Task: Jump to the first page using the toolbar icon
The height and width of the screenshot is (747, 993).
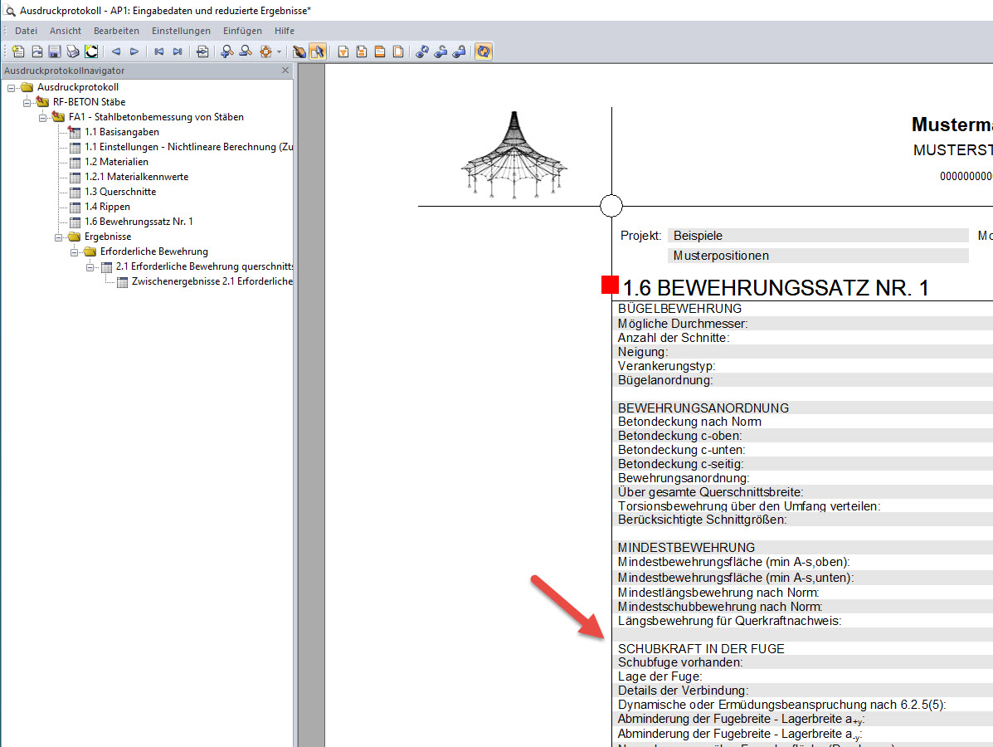Action: [158, 51]
